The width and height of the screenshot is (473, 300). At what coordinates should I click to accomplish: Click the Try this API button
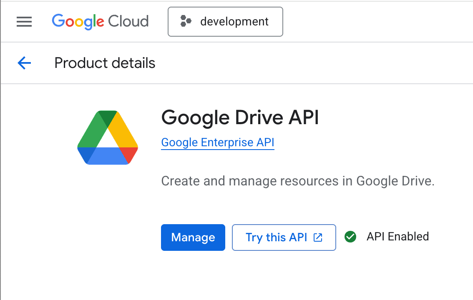click(284, 237)
